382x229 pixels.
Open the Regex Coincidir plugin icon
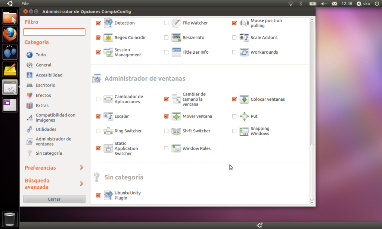point(108,37)
